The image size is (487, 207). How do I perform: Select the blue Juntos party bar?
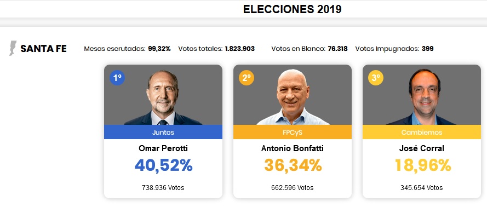click(x=163, y=132)
